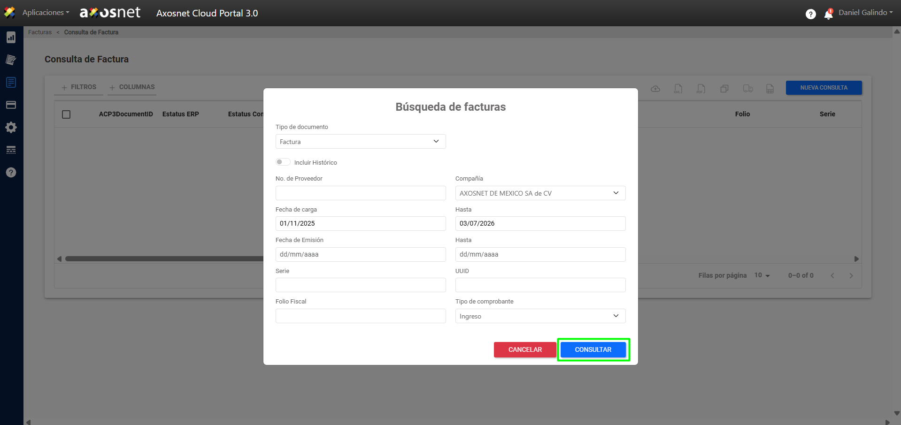Check the select-all checkbox in table header
Screen dimensions: 901x425
tap(66, 114)
